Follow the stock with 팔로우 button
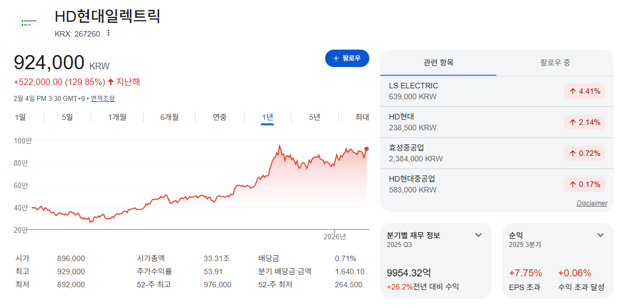The width and height of the screenshot is (623, 308). tap(347, 58)
